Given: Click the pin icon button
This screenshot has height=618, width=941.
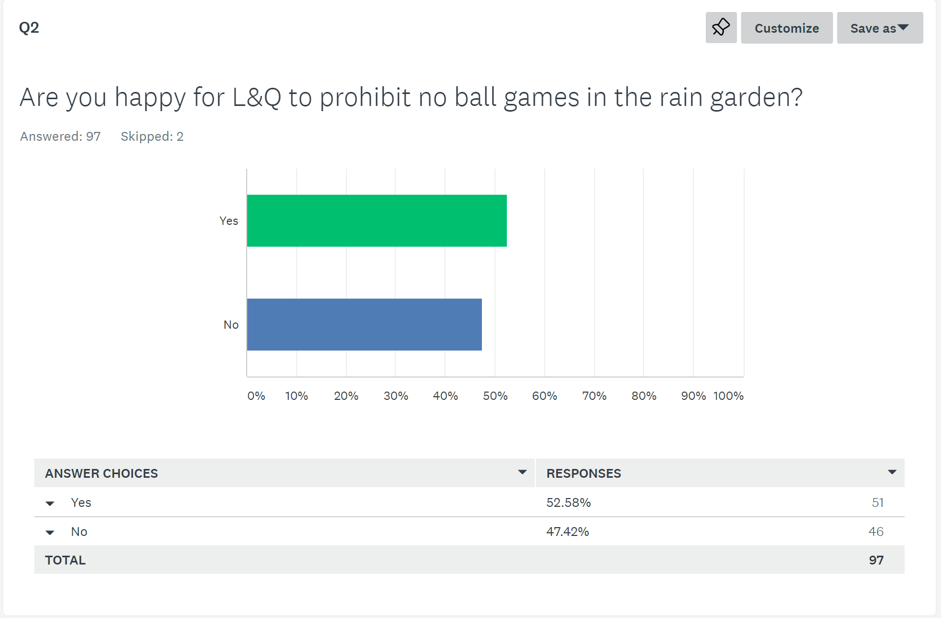Looking at the screenshot, I should 721,28.
